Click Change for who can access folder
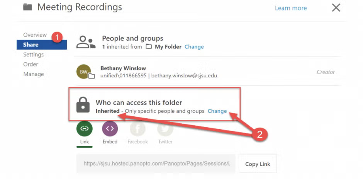 (217, 111)
